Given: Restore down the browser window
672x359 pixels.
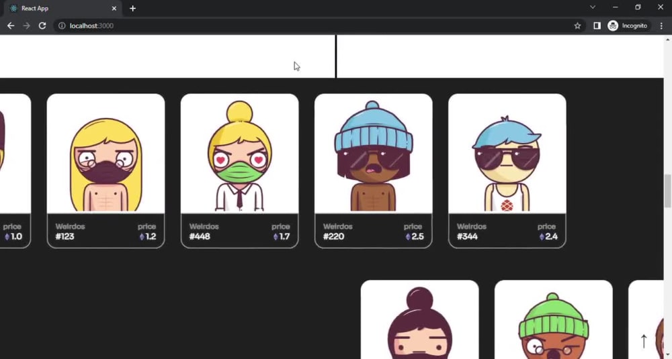Looking at the screenshot, I should 638,7.
